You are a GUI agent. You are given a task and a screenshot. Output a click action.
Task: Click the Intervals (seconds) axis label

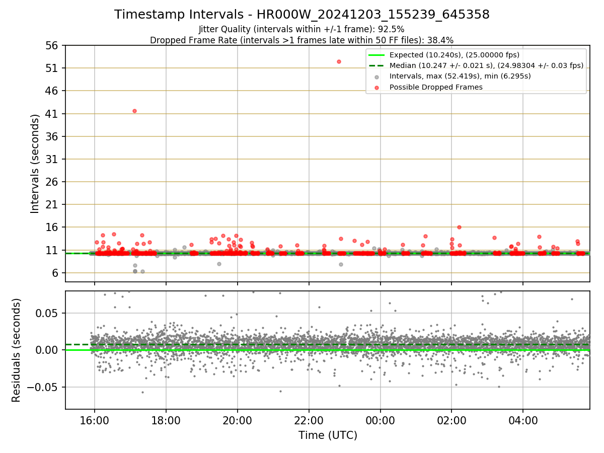tap(35, 164)
